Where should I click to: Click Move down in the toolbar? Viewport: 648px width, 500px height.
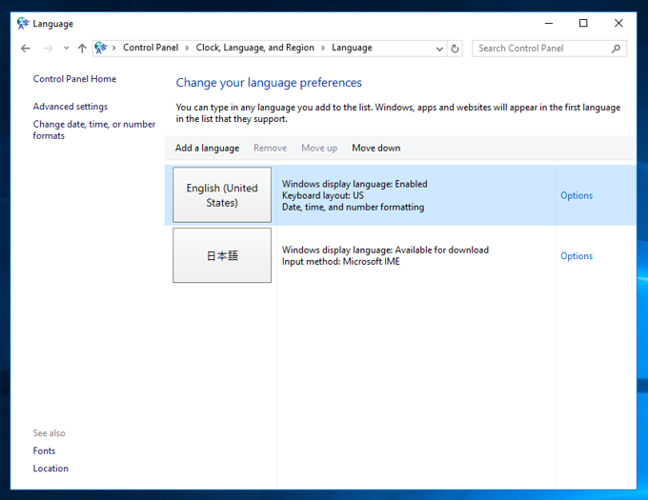tap(376, 148)
